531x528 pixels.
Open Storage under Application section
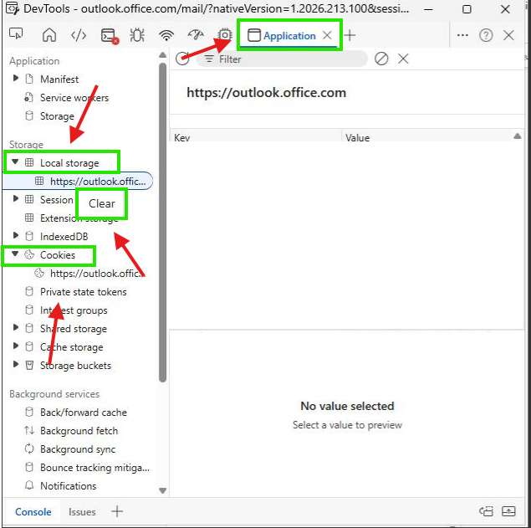(x=57, y=116)
